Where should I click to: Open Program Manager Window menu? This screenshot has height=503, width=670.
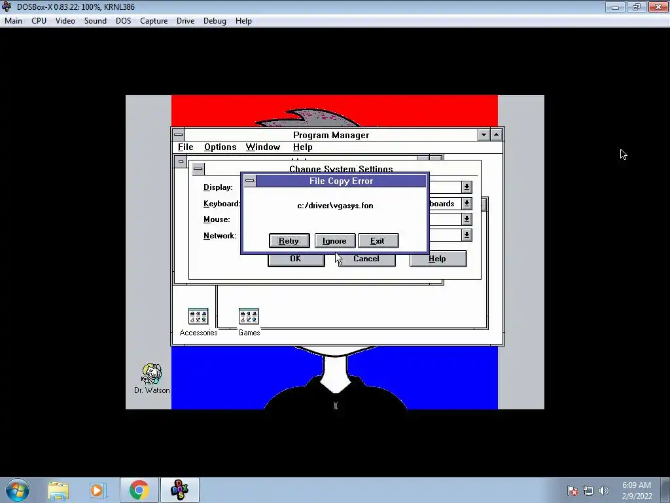click(263, 147)
